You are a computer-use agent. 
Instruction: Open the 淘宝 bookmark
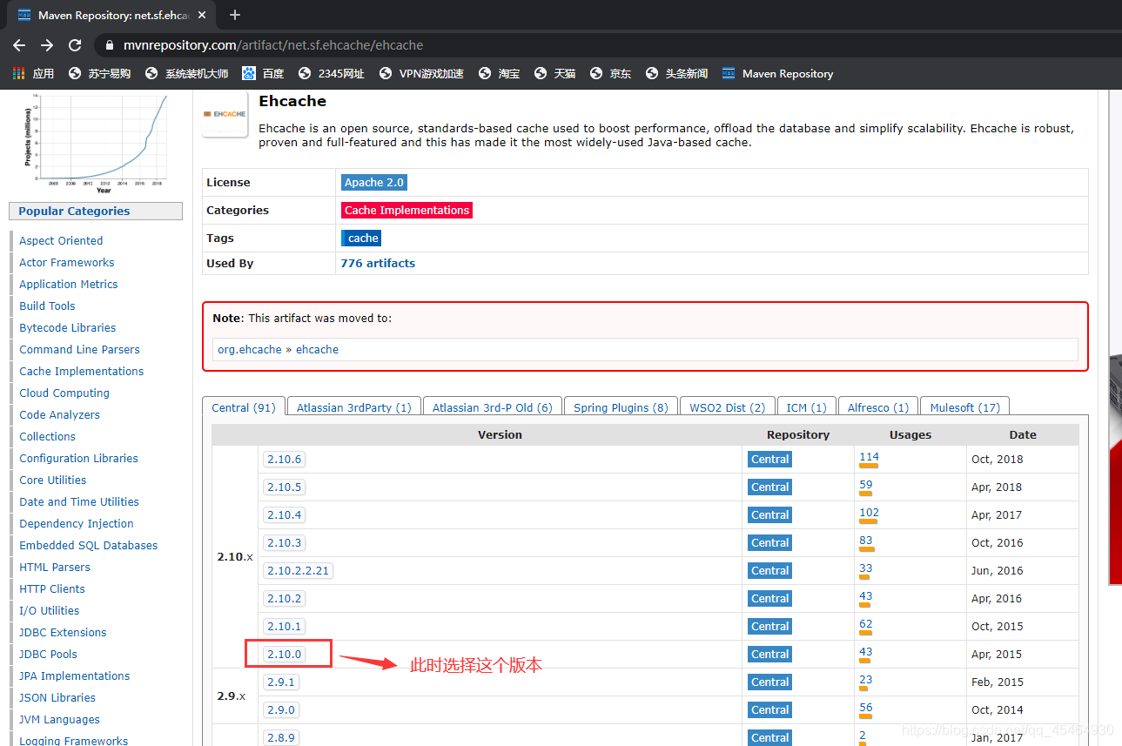pos(499,74)
